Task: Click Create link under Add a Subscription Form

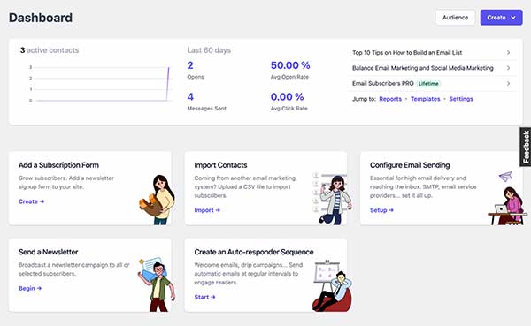Action: click(31, 201)
